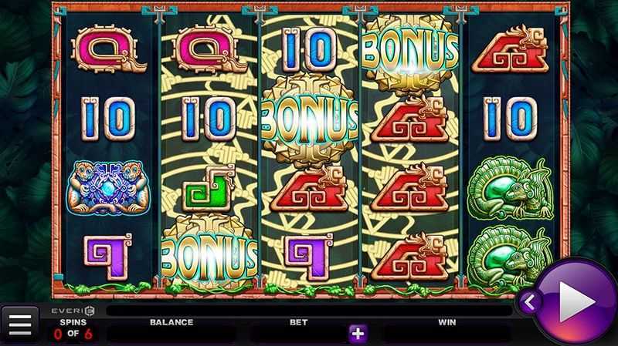Increase the bet with the plus button
This screenshot has height=346, width=618.
(358, 334)
